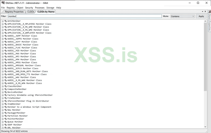
Task: Click the icon beside New Moniker
Action: point(6,110)
